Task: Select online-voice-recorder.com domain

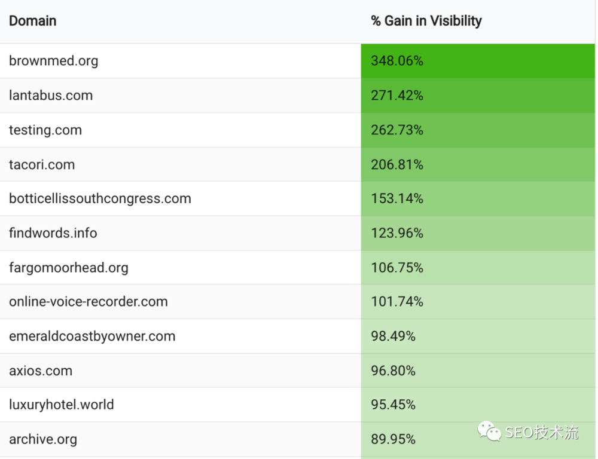Action: coord(89,302)
